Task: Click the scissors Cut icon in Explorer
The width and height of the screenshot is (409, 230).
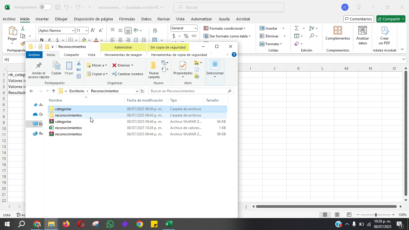Action: click(x=79, y=63)
